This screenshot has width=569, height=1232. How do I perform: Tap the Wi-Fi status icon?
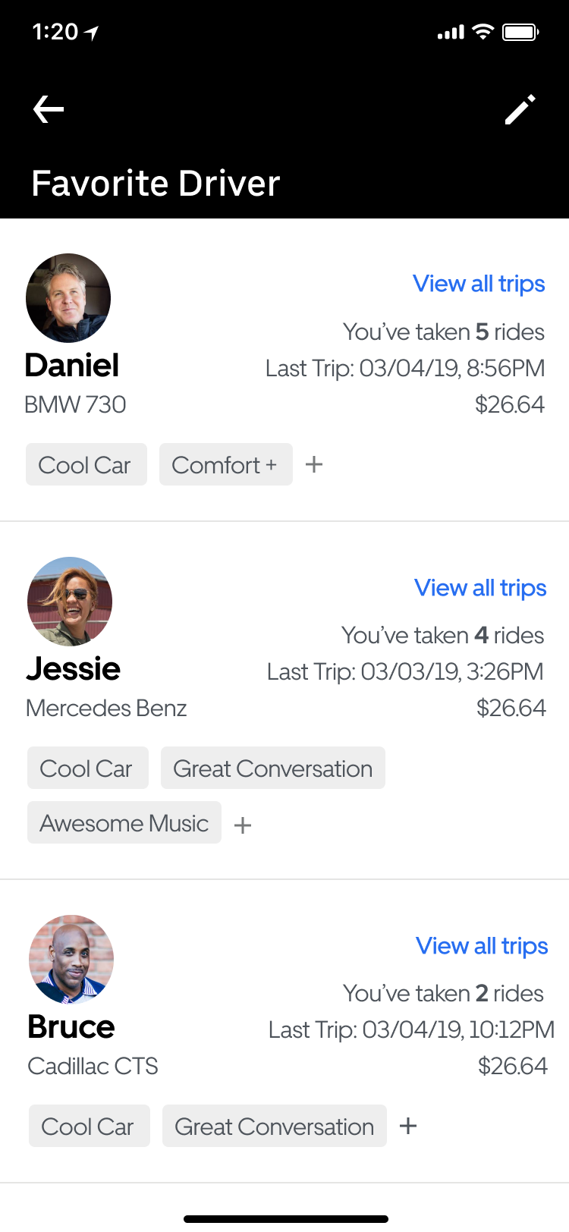point(483,32)
